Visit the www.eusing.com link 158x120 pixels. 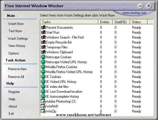(x=135, y=13)
